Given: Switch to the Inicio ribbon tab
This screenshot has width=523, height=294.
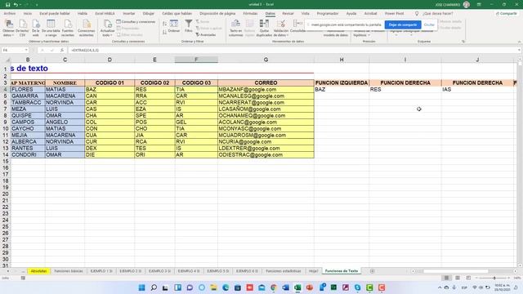Looking at the screenshot, I should click(x=28, y=14).
